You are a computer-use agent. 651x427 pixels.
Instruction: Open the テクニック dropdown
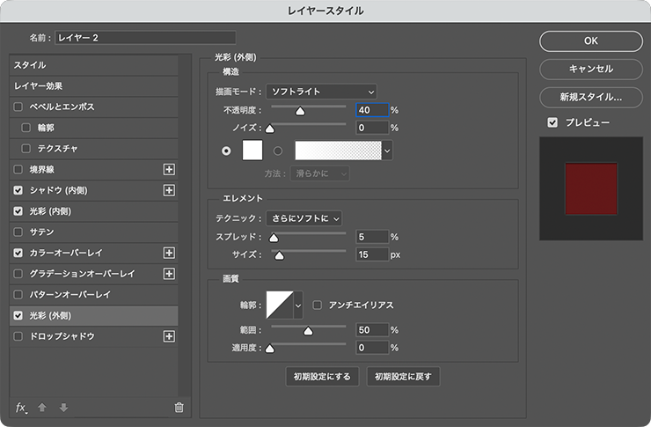[304, 217]
